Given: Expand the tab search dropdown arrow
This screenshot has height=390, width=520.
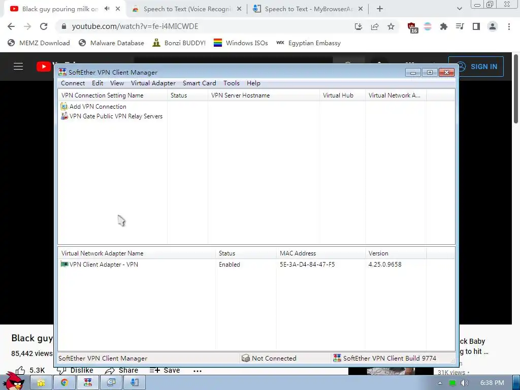Looking at the screenshot, I should point(459,9).
